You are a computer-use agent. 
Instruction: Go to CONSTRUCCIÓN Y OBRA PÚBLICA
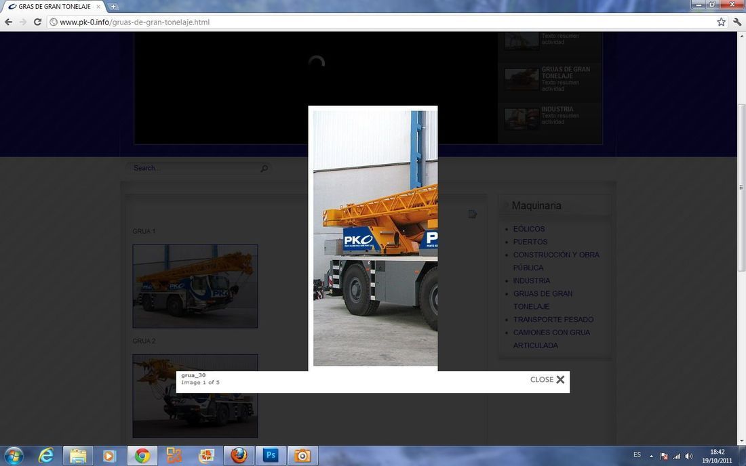556,261
